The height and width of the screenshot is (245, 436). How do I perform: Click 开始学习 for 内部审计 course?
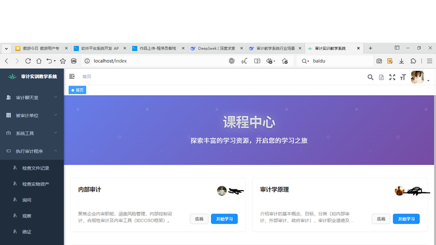tap(225, 219)
